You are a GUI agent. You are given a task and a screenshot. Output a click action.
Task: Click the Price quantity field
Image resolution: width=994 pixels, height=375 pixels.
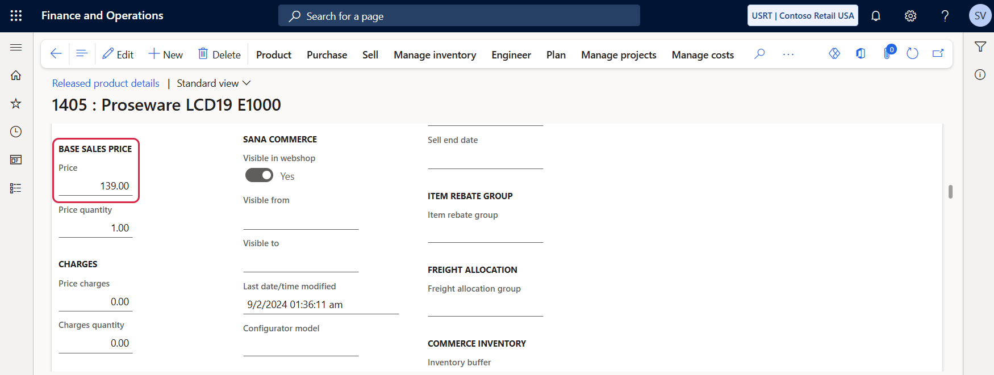95,228
